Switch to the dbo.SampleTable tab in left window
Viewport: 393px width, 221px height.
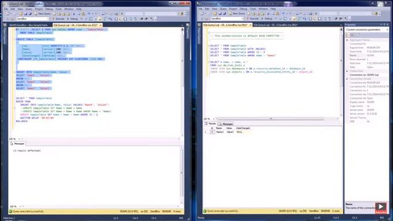point(28,25)
